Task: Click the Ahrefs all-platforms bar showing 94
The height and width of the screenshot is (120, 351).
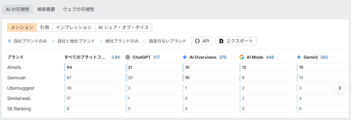Action: pyautogui.click(x=92, y=67)
